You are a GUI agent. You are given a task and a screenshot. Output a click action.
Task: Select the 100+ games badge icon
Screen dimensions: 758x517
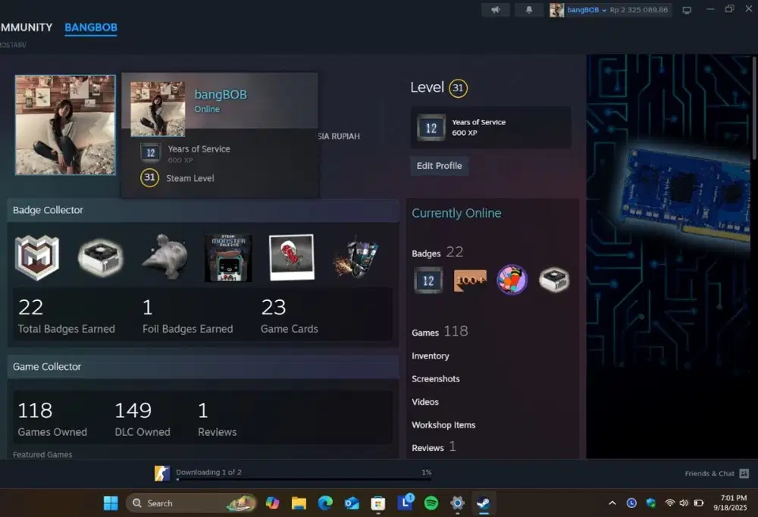click(x=470, y=280)
